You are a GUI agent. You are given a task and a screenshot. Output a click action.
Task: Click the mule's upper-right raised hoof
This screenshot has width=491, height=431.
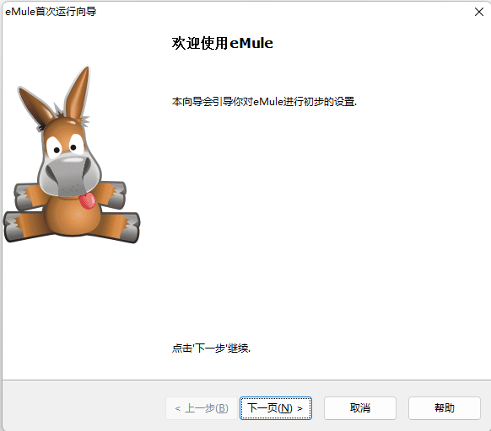[x=118, y=194]
